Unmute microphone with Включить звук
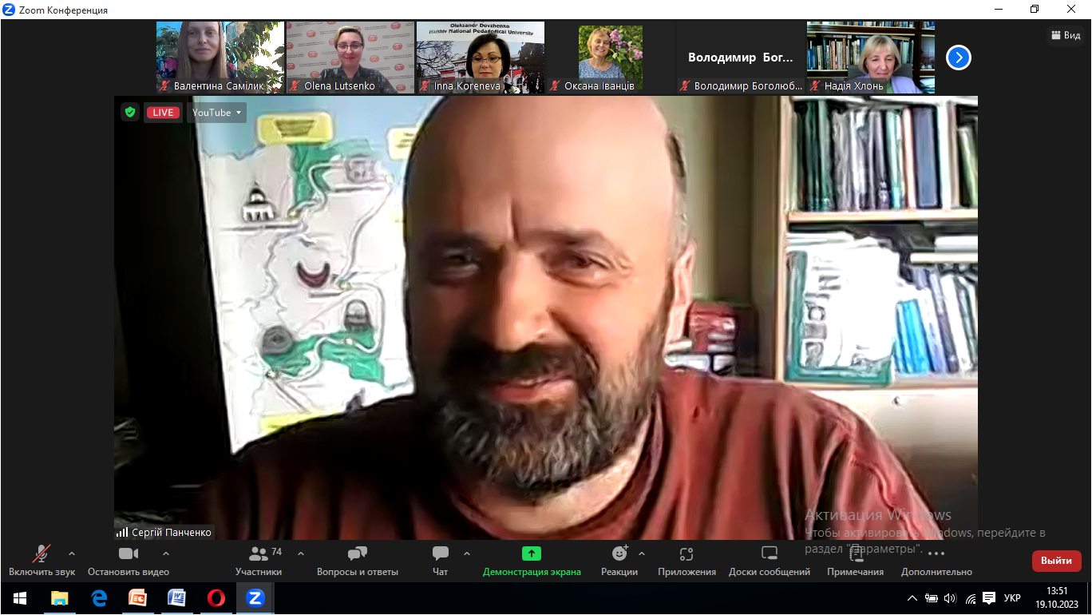 click(42, 554)
